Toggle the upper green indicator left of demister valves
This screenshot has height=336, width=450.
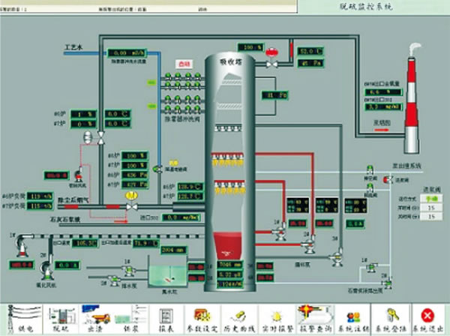151,83
